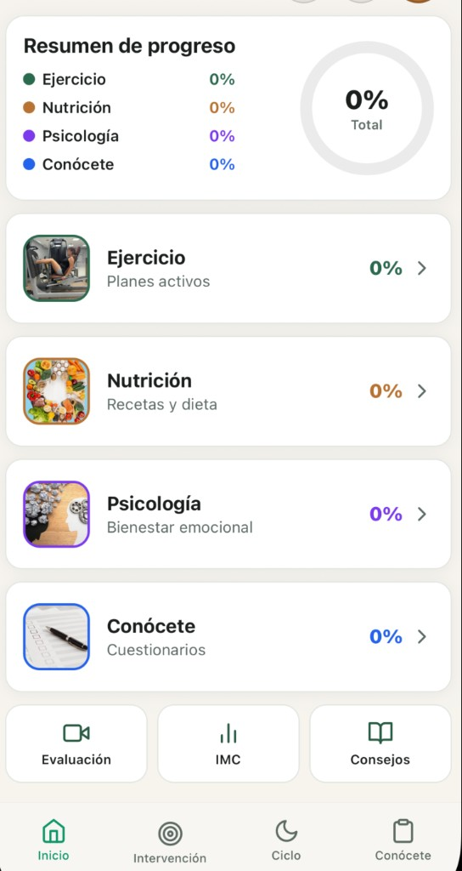Expand the Psicología card chevron
Screen dimensions: 462x871
tap(422, 514)
